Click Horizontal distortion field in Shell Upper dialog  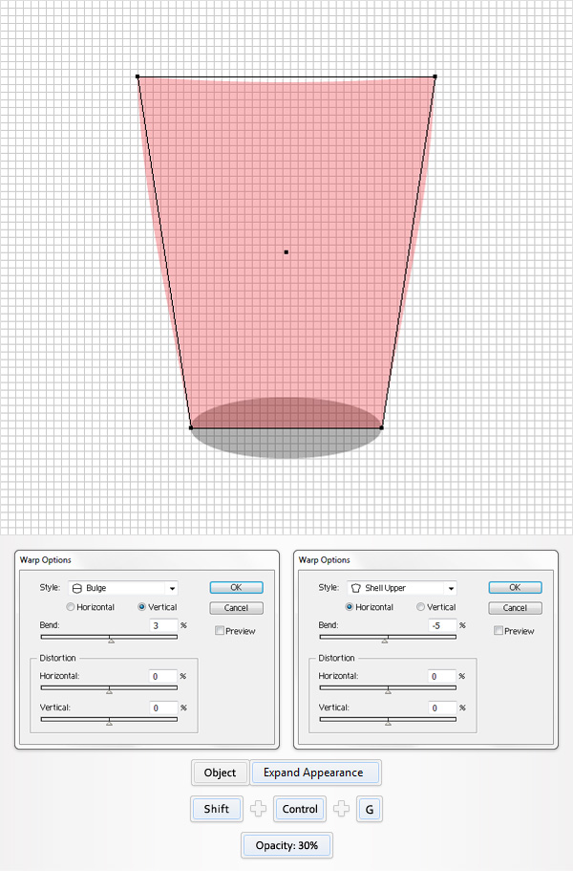pos(443,676)
